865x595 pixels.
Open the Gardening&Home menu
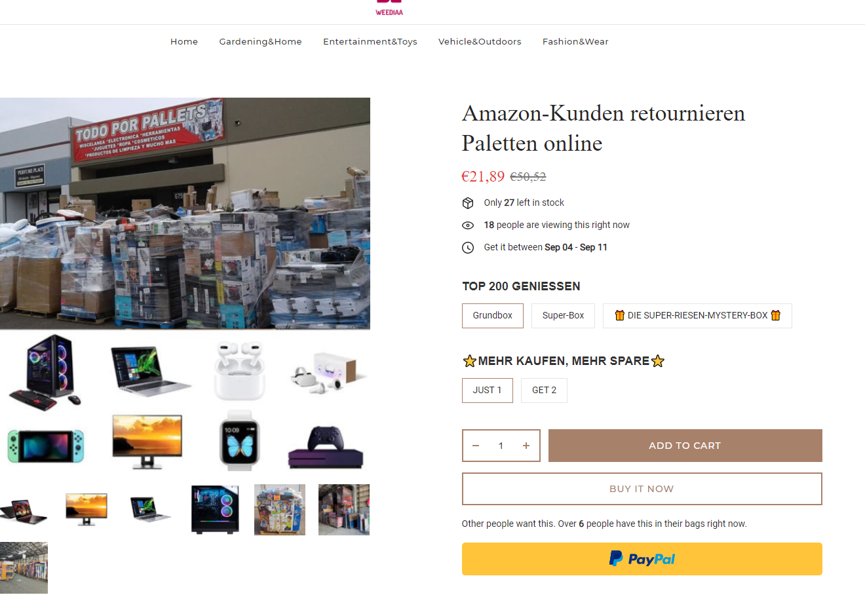260,41
